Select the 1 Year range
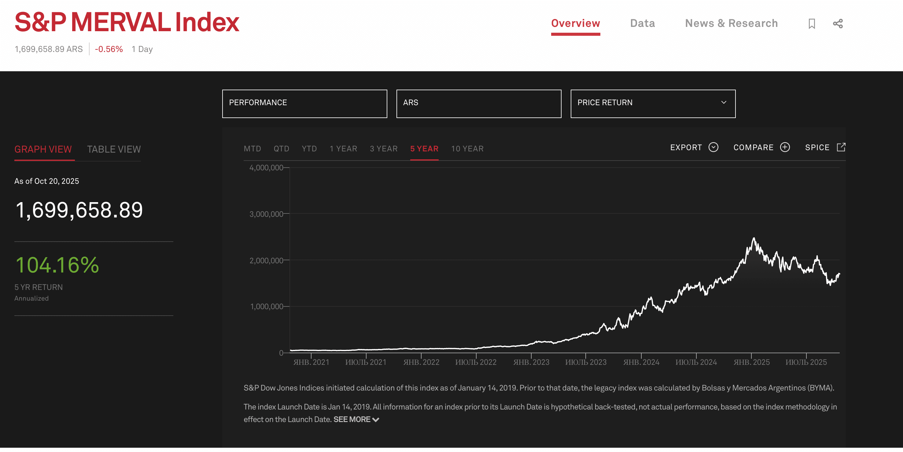The image size is (903, 452). (x=343, y=149)
